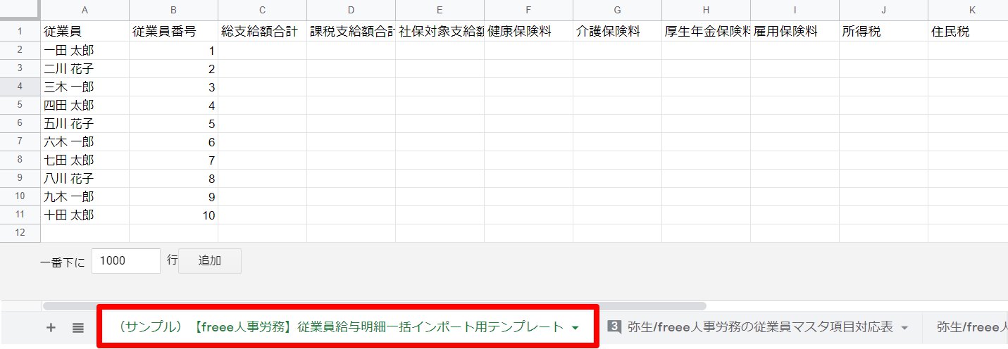The image size is (1008, 349).
Task: Click the 介護保険料 header cell
Action: pyautogui.click(x=617, y=32)
